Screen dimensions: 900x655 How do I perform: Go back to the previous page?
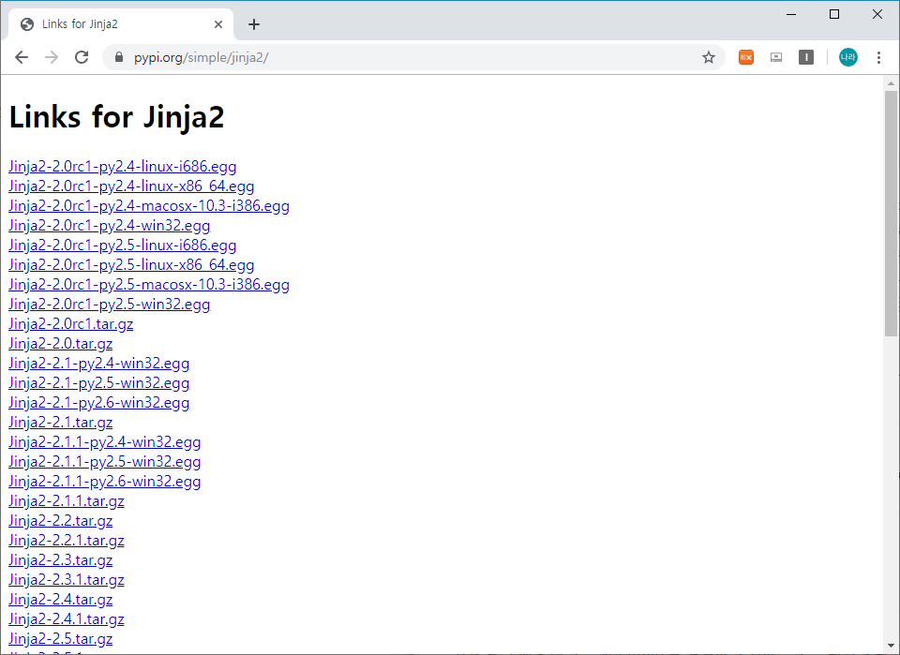(x=22, y=57)
